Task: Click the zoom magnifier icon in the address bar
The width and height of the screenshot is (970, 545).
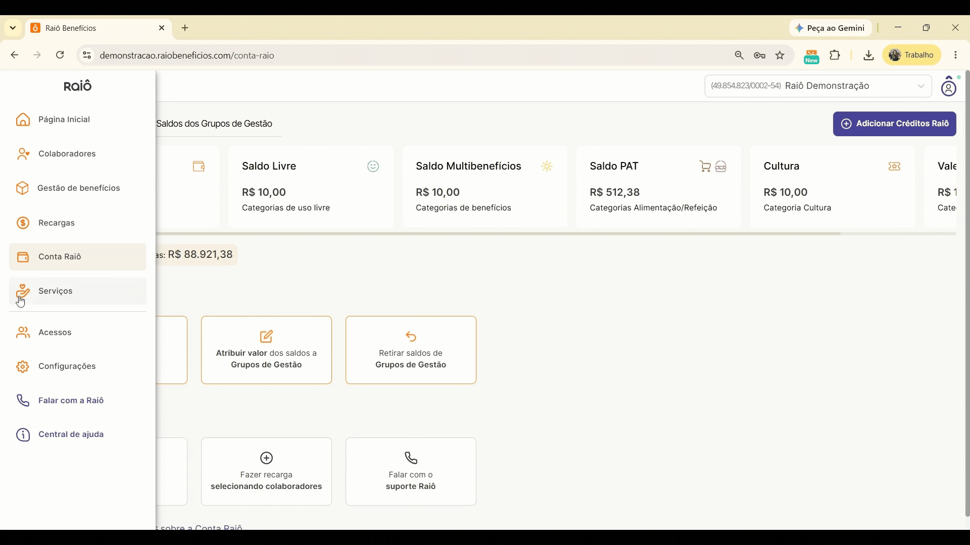Action: (740, 56)
